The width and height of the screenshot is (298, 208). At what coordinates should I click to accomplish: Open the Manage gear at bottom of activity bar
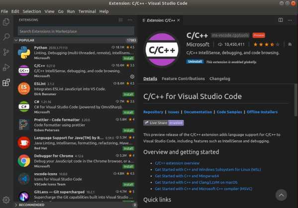(6, 200)
